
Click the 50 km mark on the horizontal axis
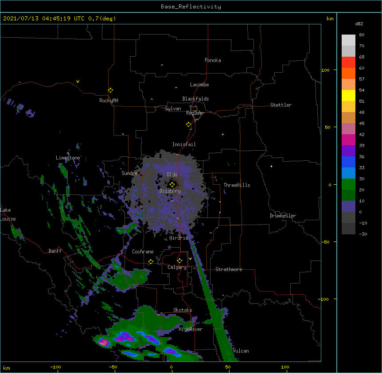tap(228, 367)
